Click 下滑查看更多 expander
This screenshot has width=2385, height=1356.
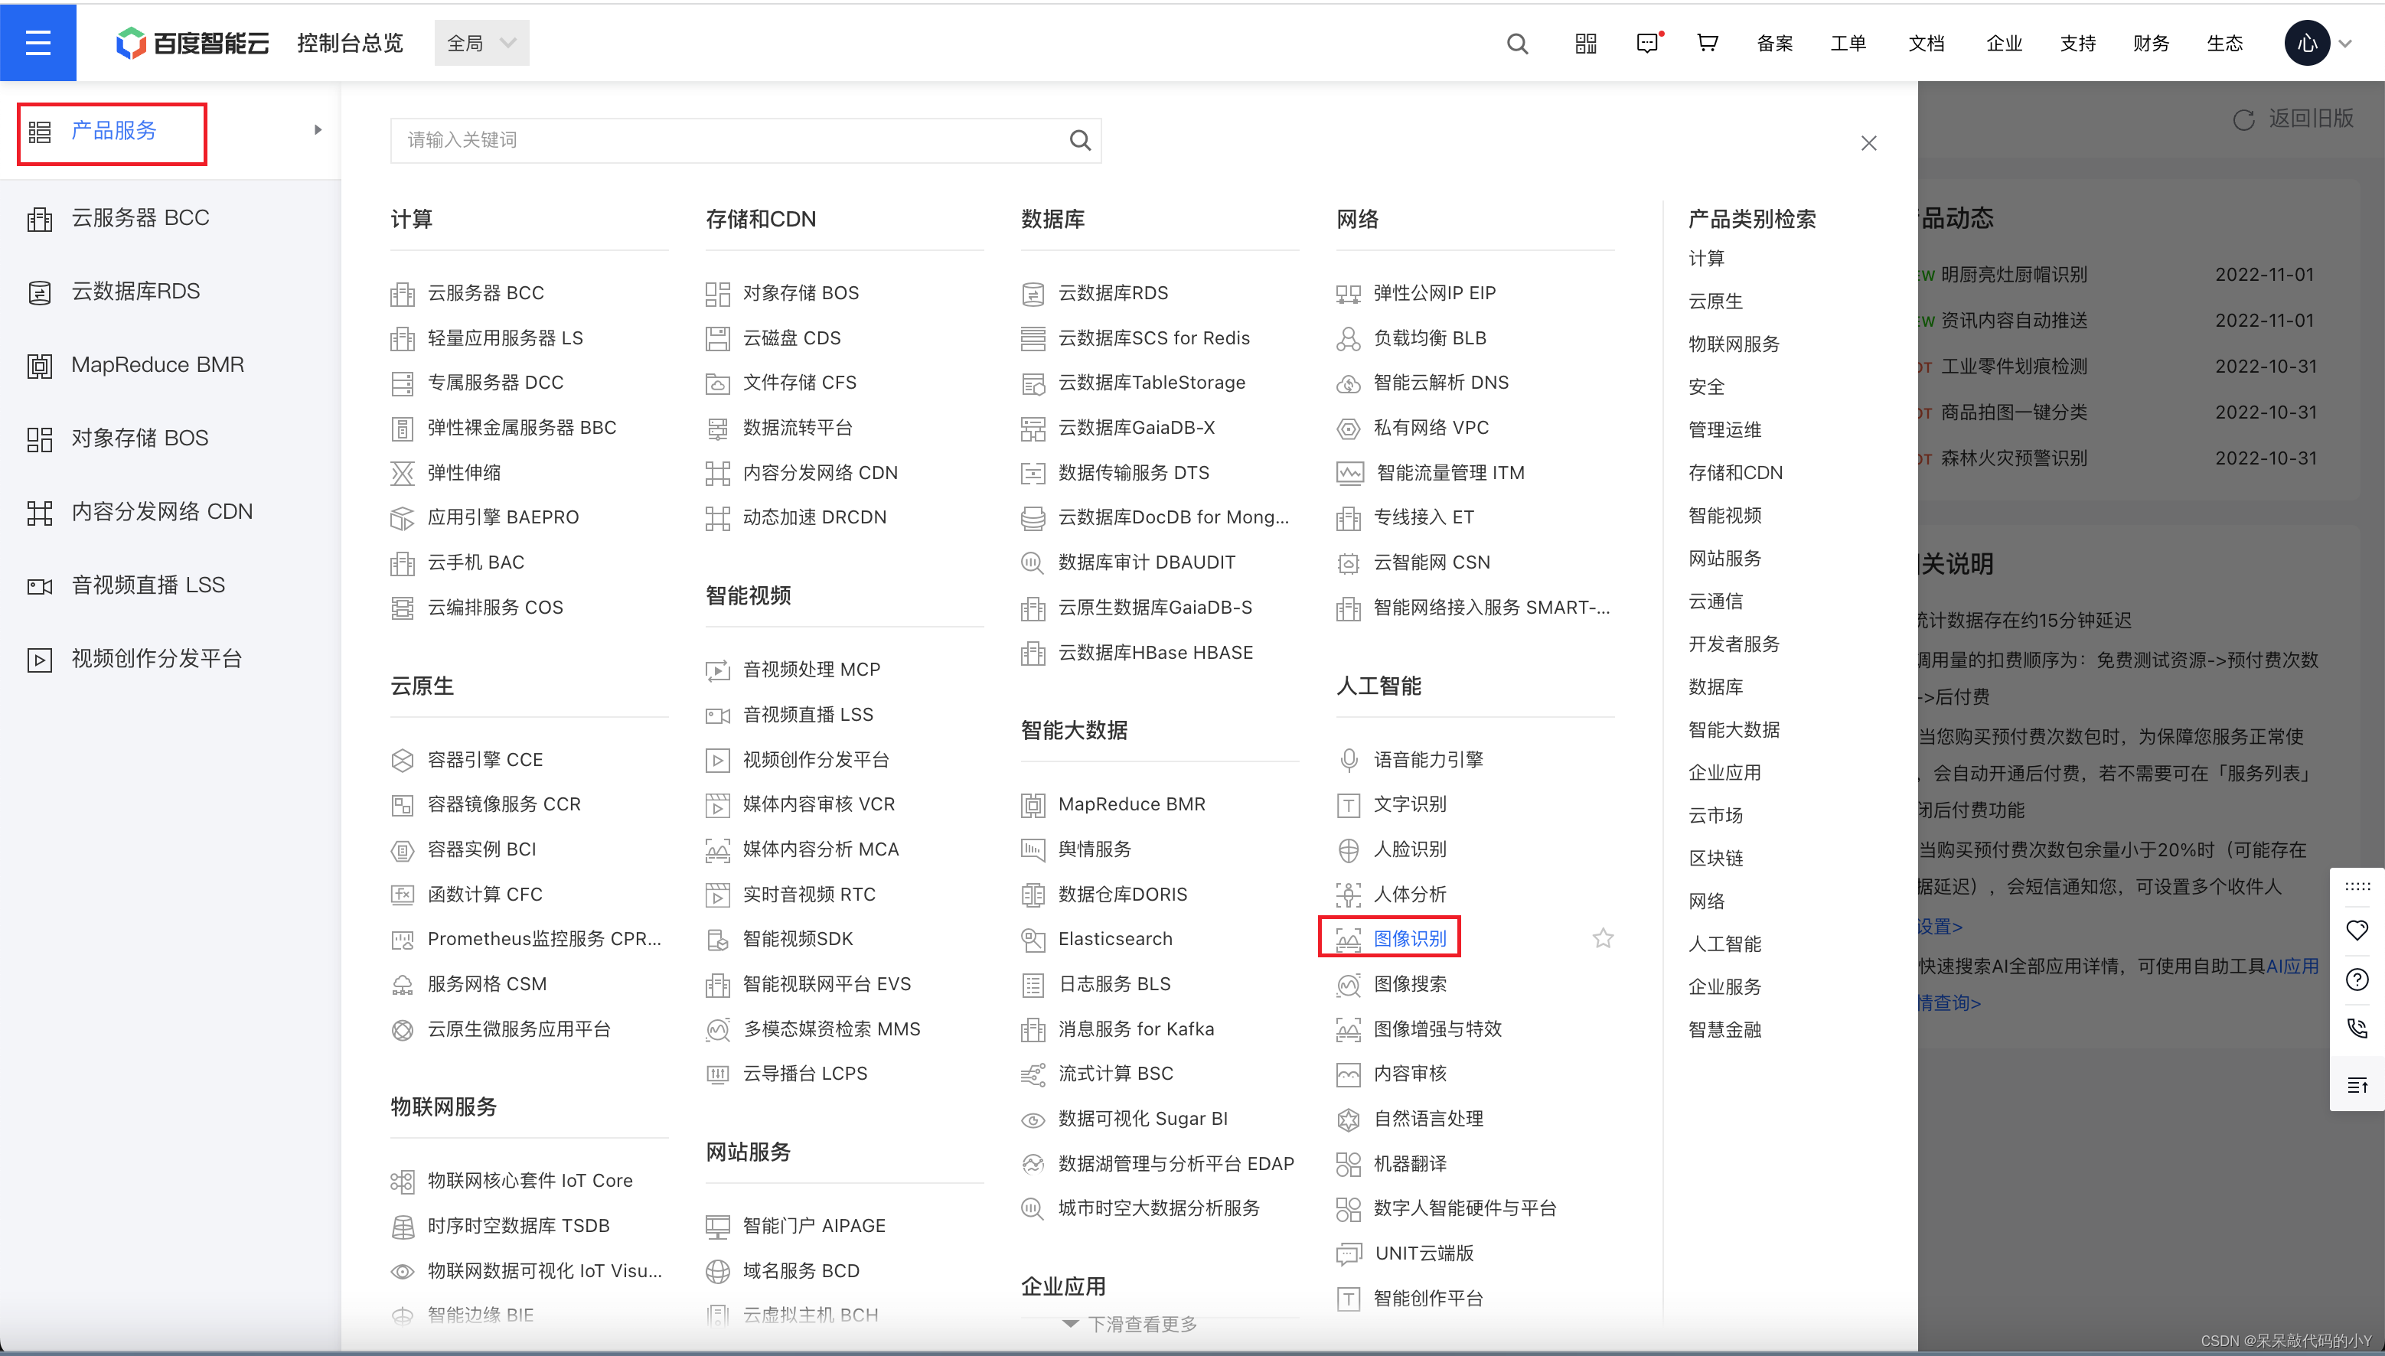pyautogui.click(x=1130, y=1323)
